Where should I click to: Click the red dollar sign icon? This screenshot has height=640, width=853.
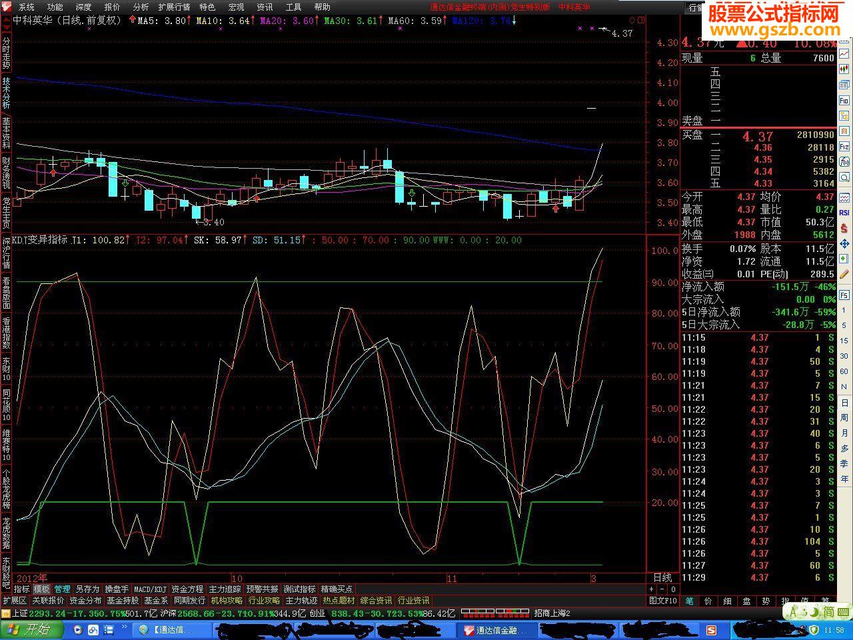click(844, 229)
